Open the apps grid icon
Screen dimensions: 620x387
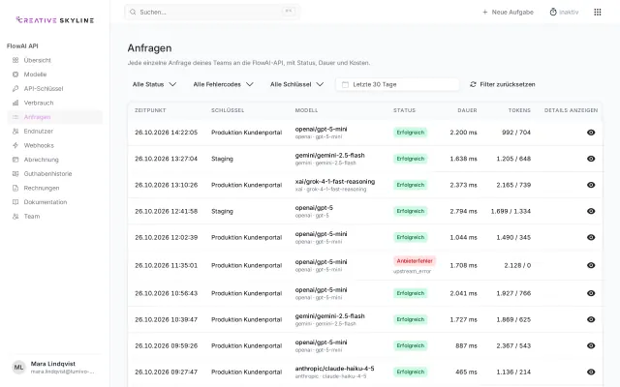click(598, 13)
